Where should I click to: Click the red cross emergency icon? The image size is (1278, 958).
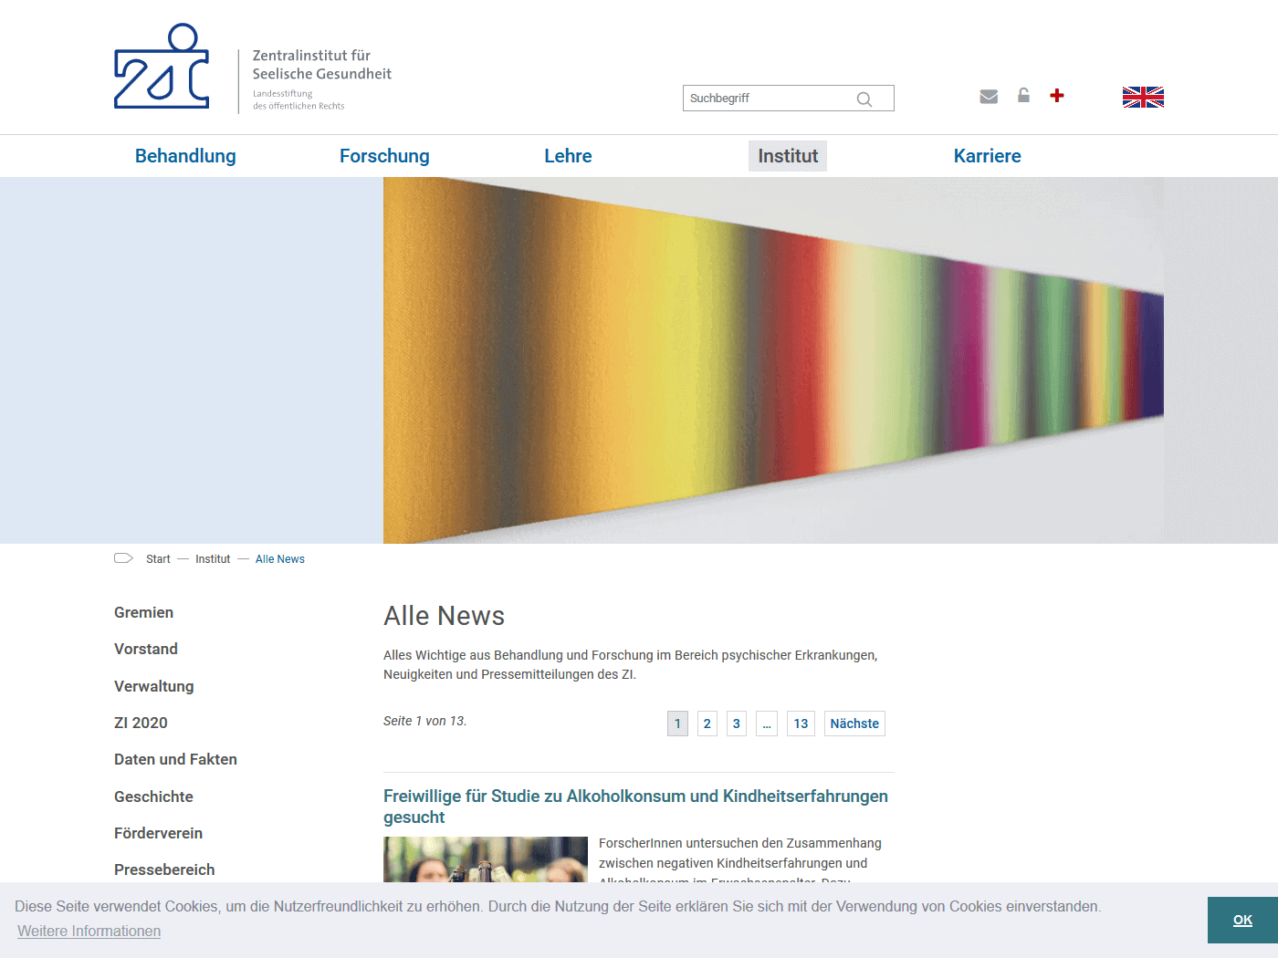(x=1057, y=96)
